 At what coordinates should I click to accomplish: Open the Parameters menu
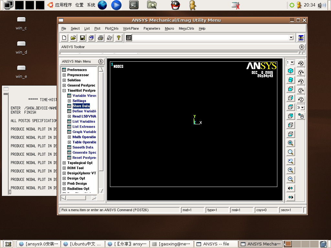[152, 28]
